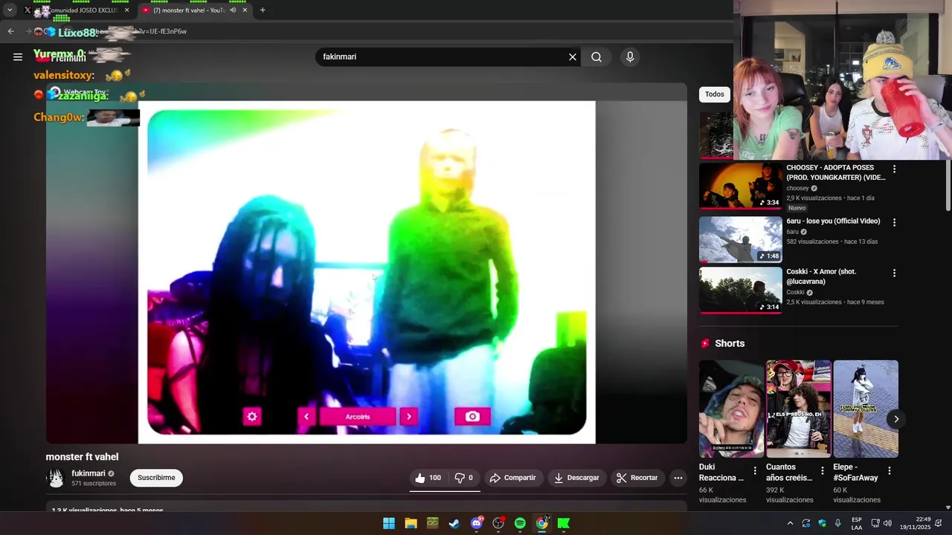This screenshot has height=535, width=952.
Task: Select the monster ft vahel YouTube tab
Action: pyautogui.click(x=195, y=10)
